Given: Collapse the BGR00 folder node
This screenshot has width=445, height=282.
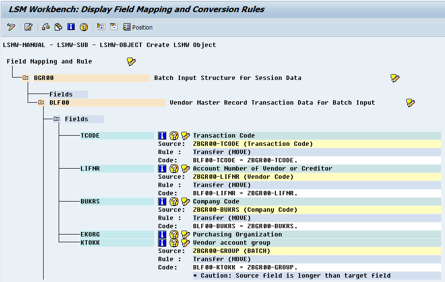Looking at the screenshot, I should click(24, 78).
